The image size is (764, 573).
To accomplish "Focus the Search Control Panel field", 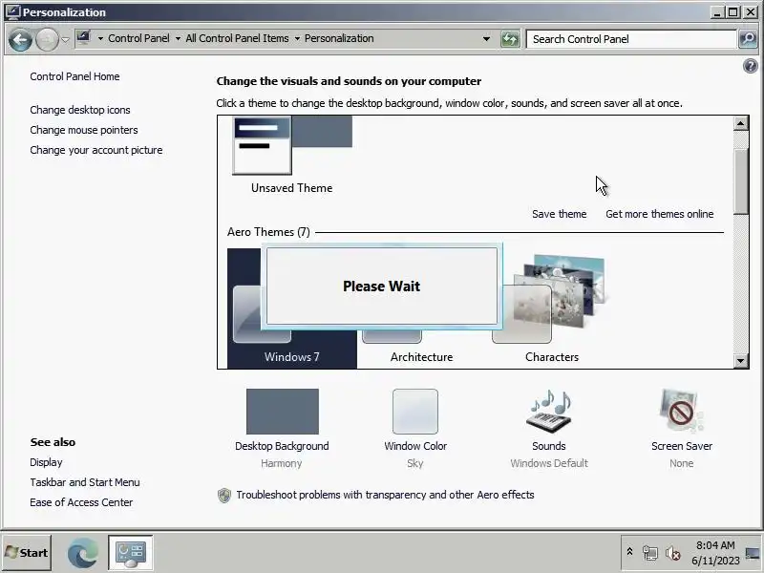I will pyautogui.click(x=631, y=39).
